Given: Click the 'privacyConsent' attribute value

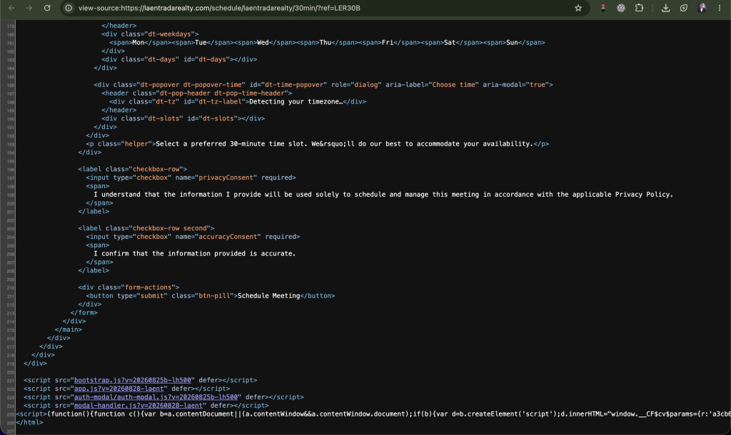Looking at the screenshot, I should [x=226, y=178].
